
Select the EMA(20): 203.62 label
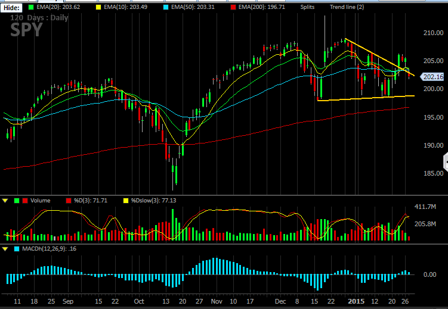click(x=58, y=7)
